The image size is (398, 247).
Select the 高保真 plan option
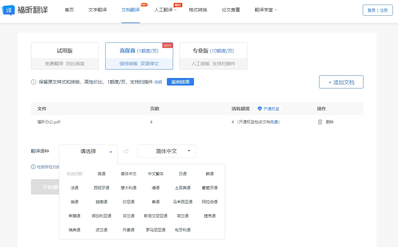point(139,56)
